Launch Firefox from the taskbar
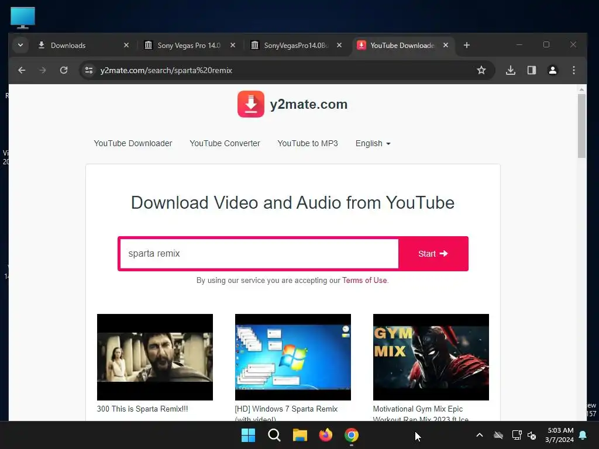The height and width of the screenshot is (449, 599). coord(325,435)
